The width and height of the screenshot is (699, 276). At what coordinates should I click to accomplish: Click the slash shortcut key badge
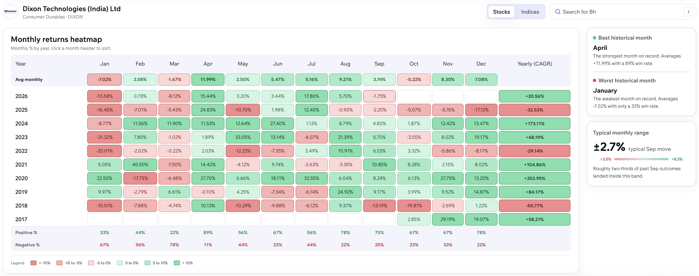(x=688, y=12)
